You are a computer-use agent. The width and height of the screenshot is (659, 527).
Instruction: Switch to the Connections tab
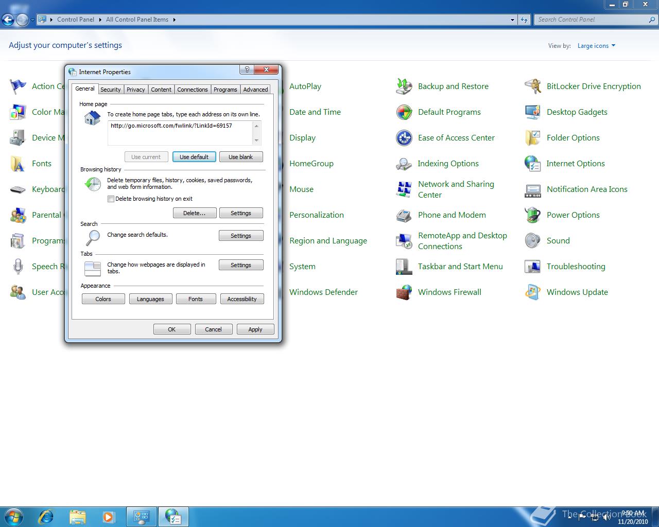[193, 90]
